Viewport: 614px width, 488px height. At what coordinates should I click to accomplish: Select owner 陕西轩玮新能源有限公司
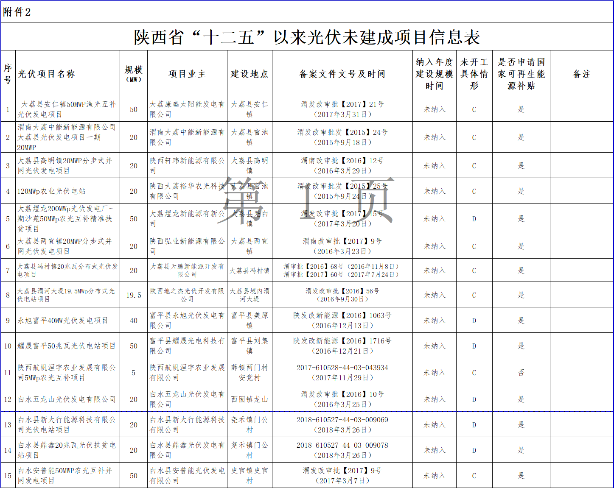(187, 165)
